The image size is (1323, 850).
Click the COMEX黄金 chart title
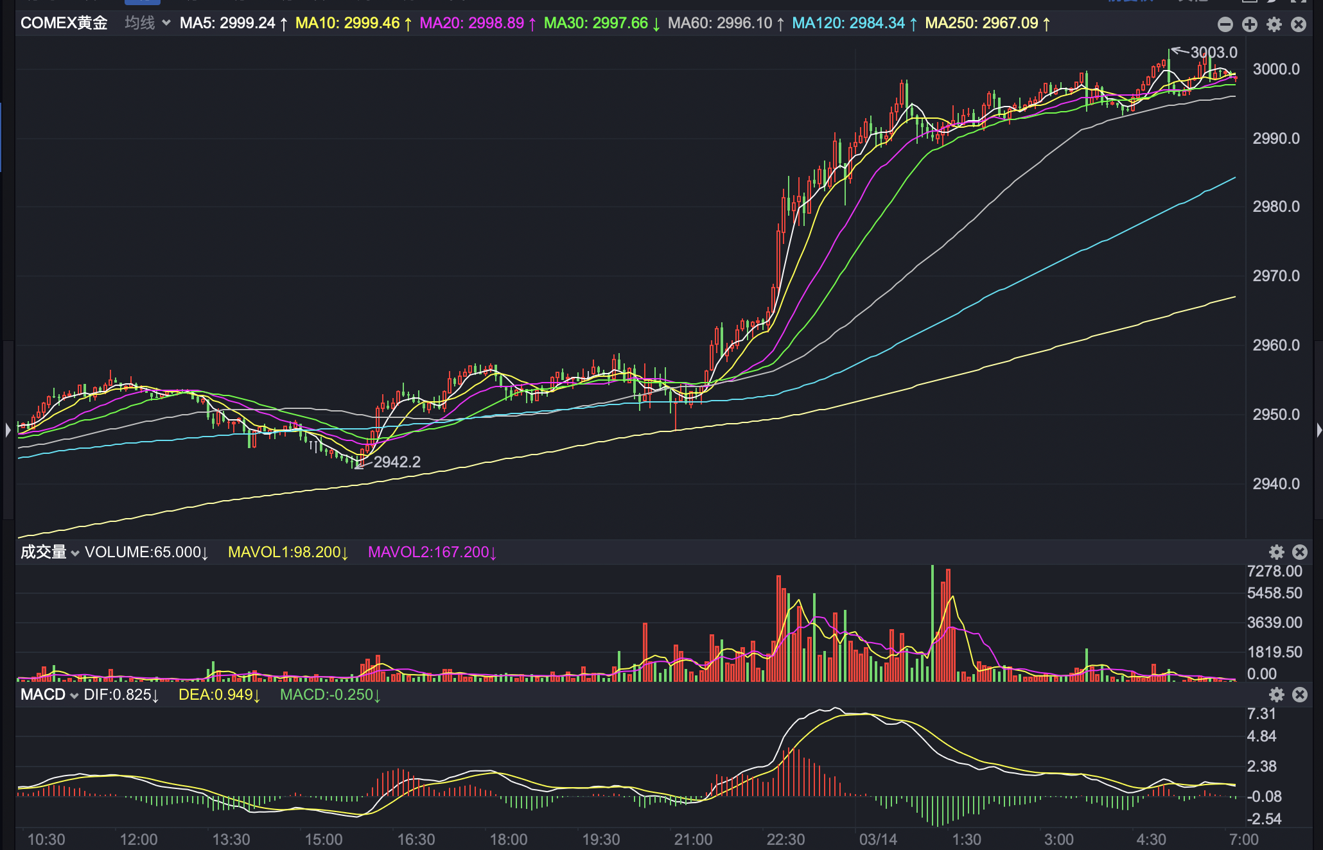coord(64,23)
